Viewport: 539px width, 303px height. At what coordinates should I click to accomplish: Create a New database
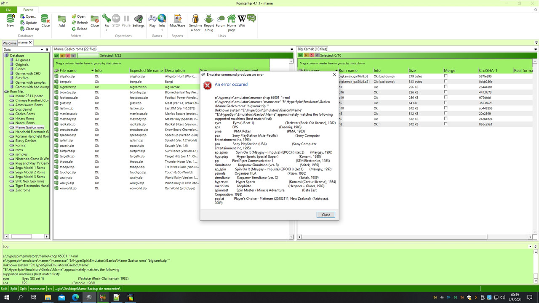11,21
